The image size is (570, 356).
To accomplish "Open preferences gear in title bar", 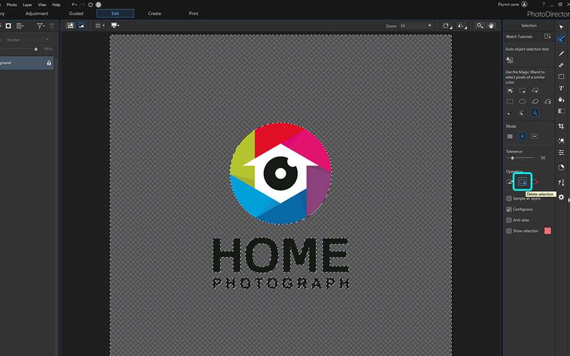I will tap(91, 5).
